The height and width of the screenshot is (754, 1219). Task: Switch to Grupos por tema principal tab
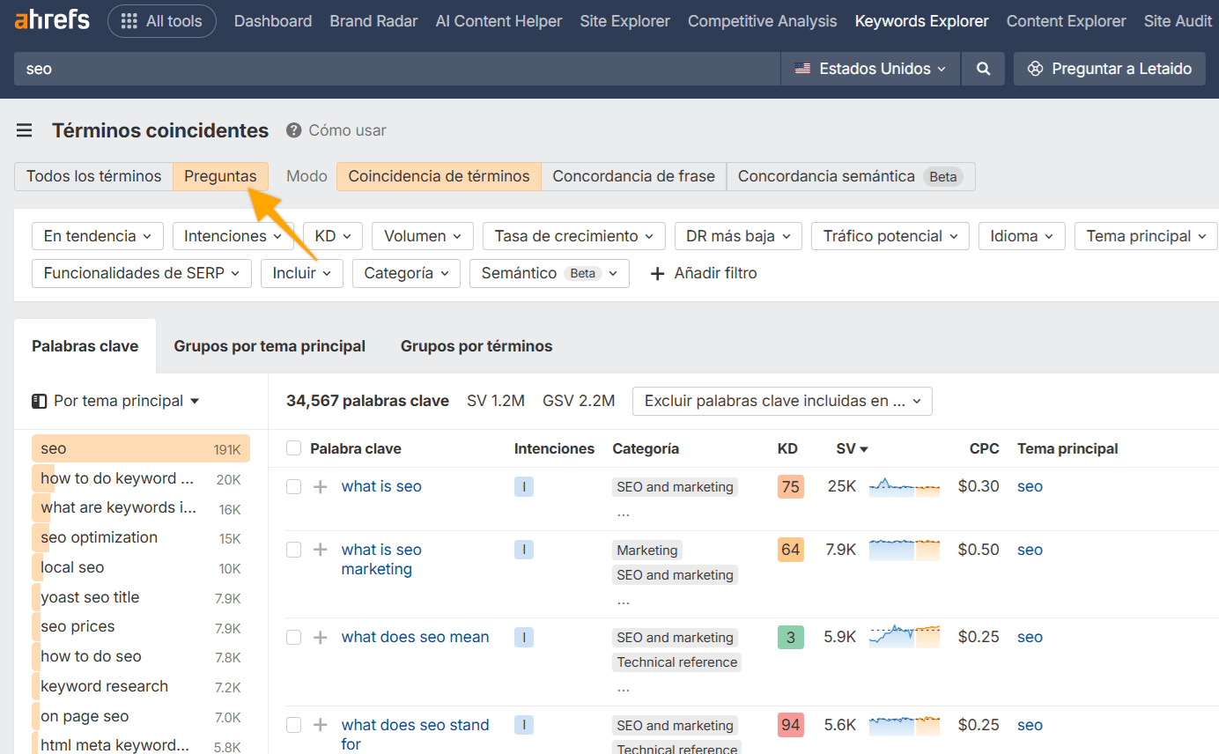(x=270, y=346)
